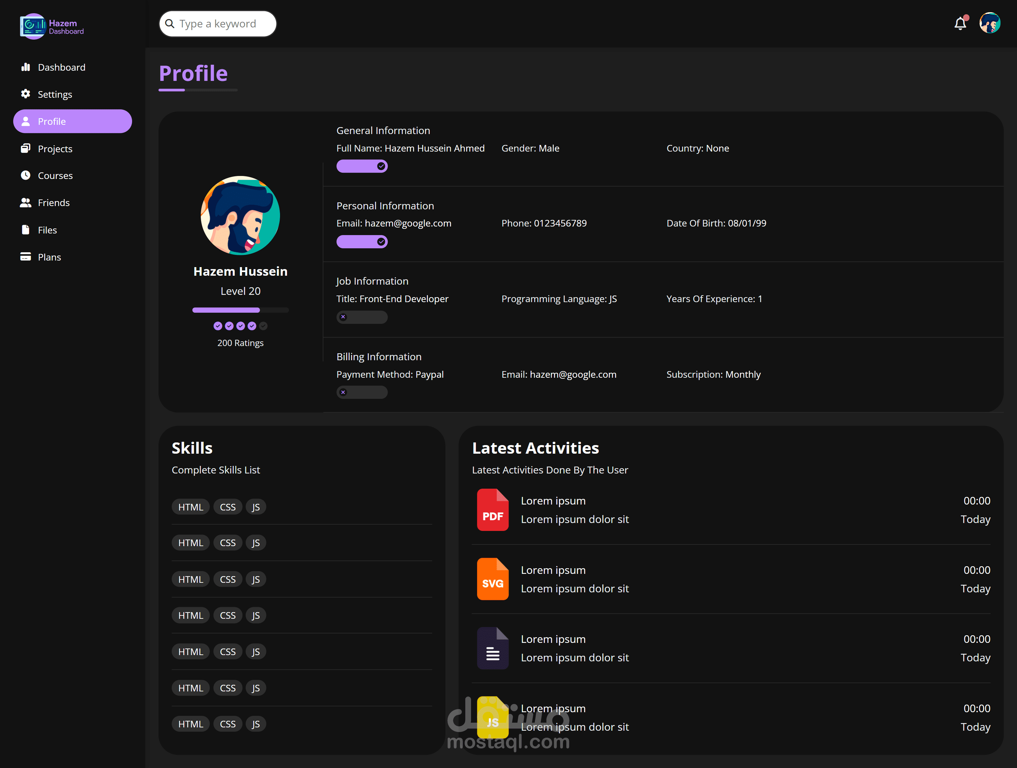Open the user avatar in top bar

point(989,23)
